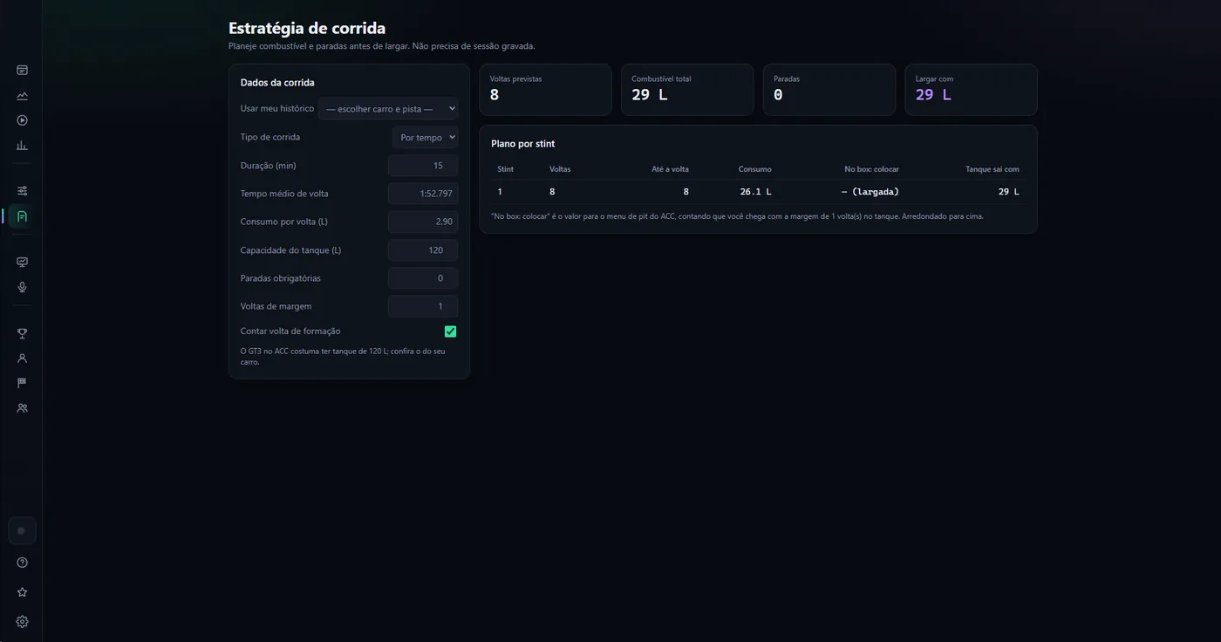Click the 'Usar meu histórico' label
The width and height of the screenshot is (1221, 642).
click(x=277, y=109)
